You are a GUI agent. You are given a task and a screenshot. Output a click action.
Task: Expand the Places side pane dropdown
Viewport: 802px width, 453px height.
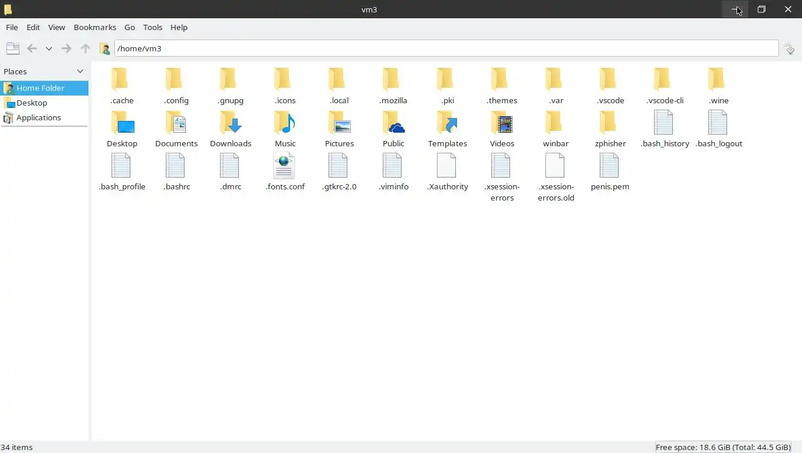click(80, 71)
